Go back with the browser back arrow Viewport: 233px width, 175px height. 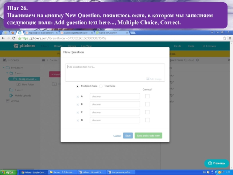pyautogui.click(x=3, y=38)
